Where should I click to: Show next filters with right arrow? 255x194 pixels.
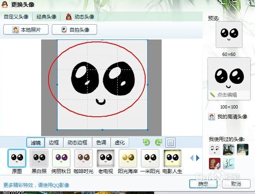(197, 158)
